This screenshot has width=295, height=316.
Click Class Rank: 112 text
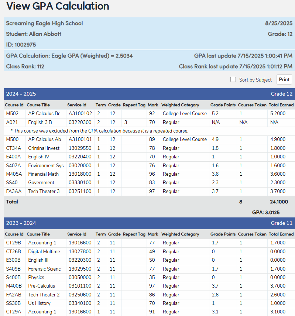coord(25,66)
